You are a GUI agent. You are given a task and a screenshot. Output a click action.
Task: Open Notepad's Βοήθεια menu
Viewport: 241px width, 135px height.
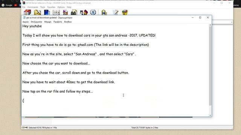pyautogui.click(x=68, y=22)
